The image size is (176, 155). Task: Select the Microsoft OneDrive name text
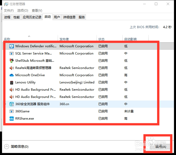click(x=30, y=75)
